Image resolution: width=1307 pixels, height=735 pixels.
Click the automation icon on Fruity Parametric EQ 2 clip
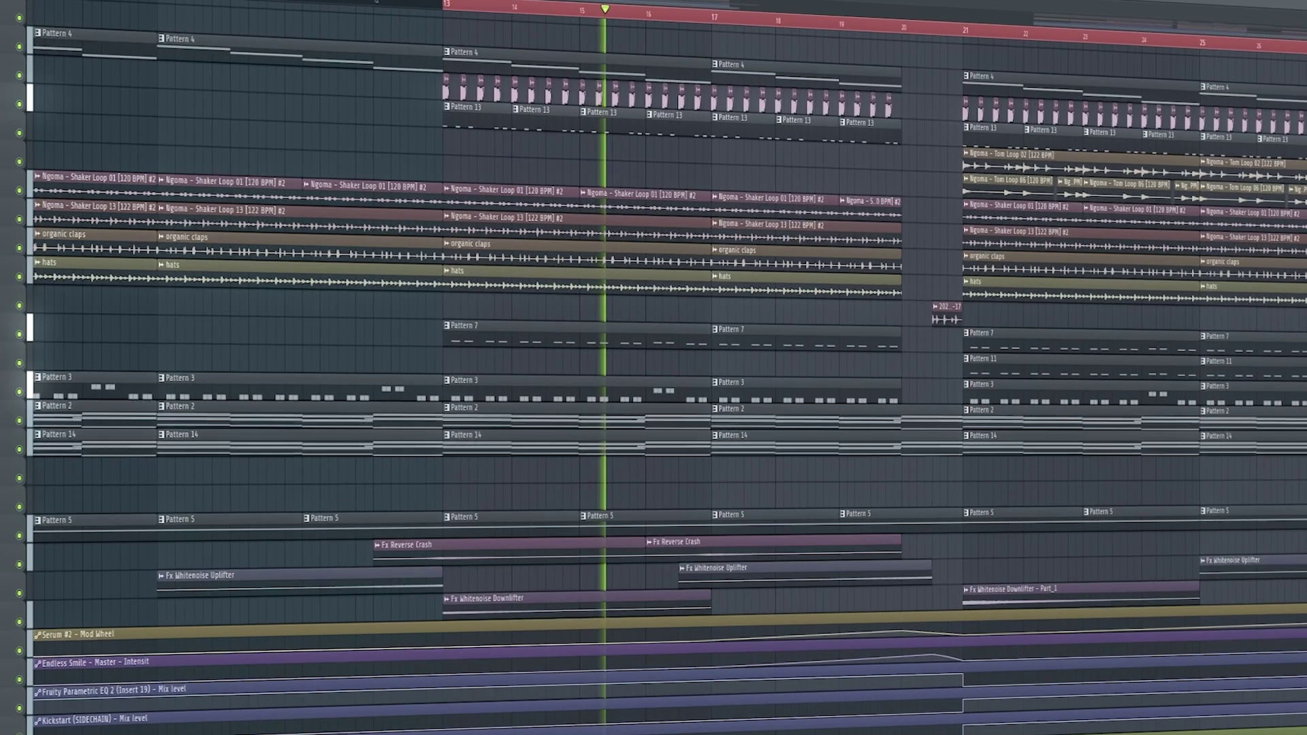click(38, 693)
